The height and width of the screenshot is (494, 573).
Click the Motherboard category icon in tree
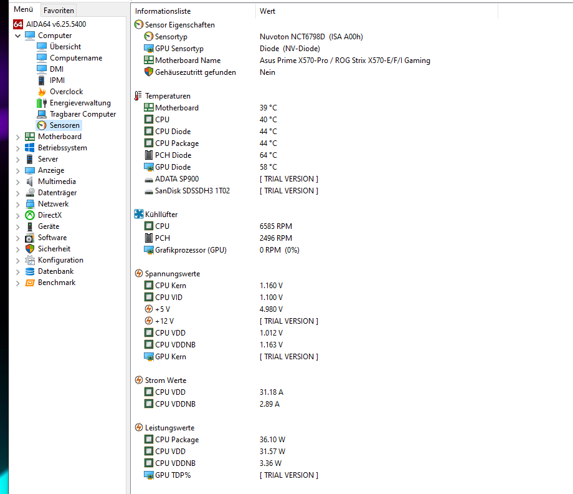coord(30,137)
